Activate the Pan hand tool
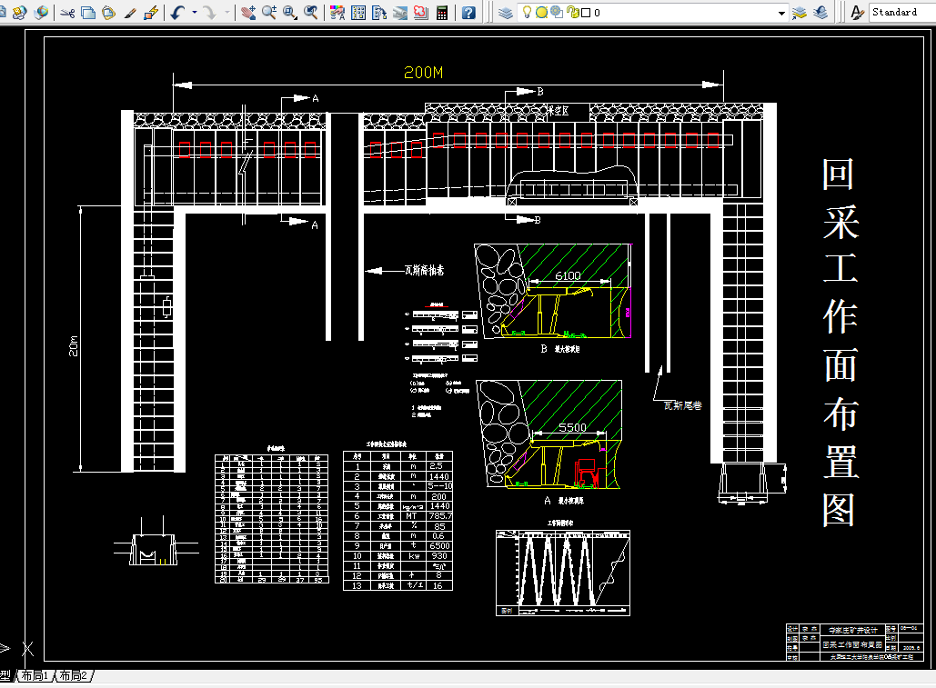 248,13
